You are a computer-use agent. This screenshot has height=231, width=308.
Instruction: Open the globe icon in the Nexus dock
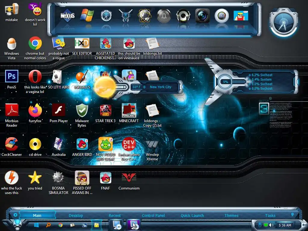(145, 16)
